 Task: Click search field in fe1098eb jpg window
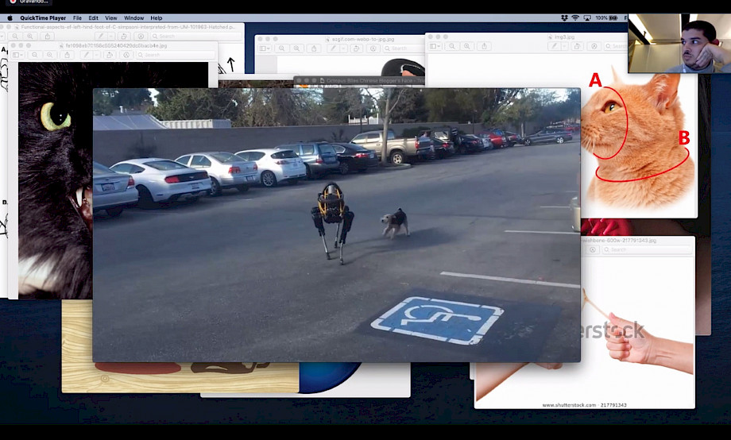(x=176, y=55)
